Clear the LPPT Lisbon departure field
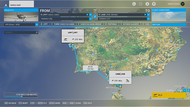The image size is (190, 107). 87,15
